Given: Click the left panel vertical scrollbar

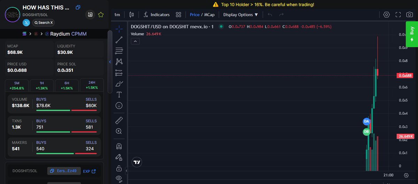Looking at the screenshot, I should tap(110, 62).
